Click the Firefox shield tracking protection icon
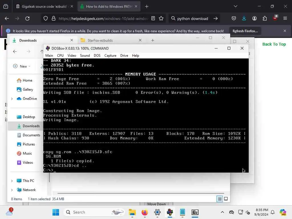The height and width of the screenshot is (219, 292). pyautogui.click(x=46, y=19)
